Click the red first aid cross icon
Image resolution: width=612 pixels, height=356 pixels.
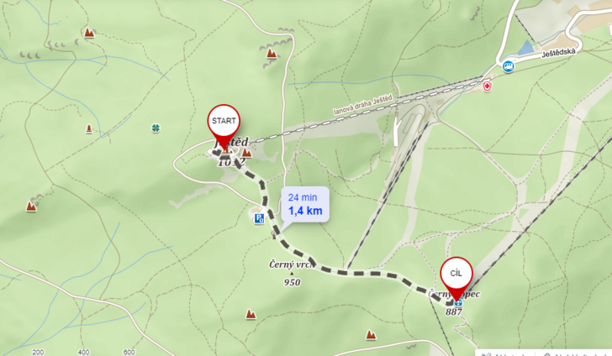click(487, 86)
